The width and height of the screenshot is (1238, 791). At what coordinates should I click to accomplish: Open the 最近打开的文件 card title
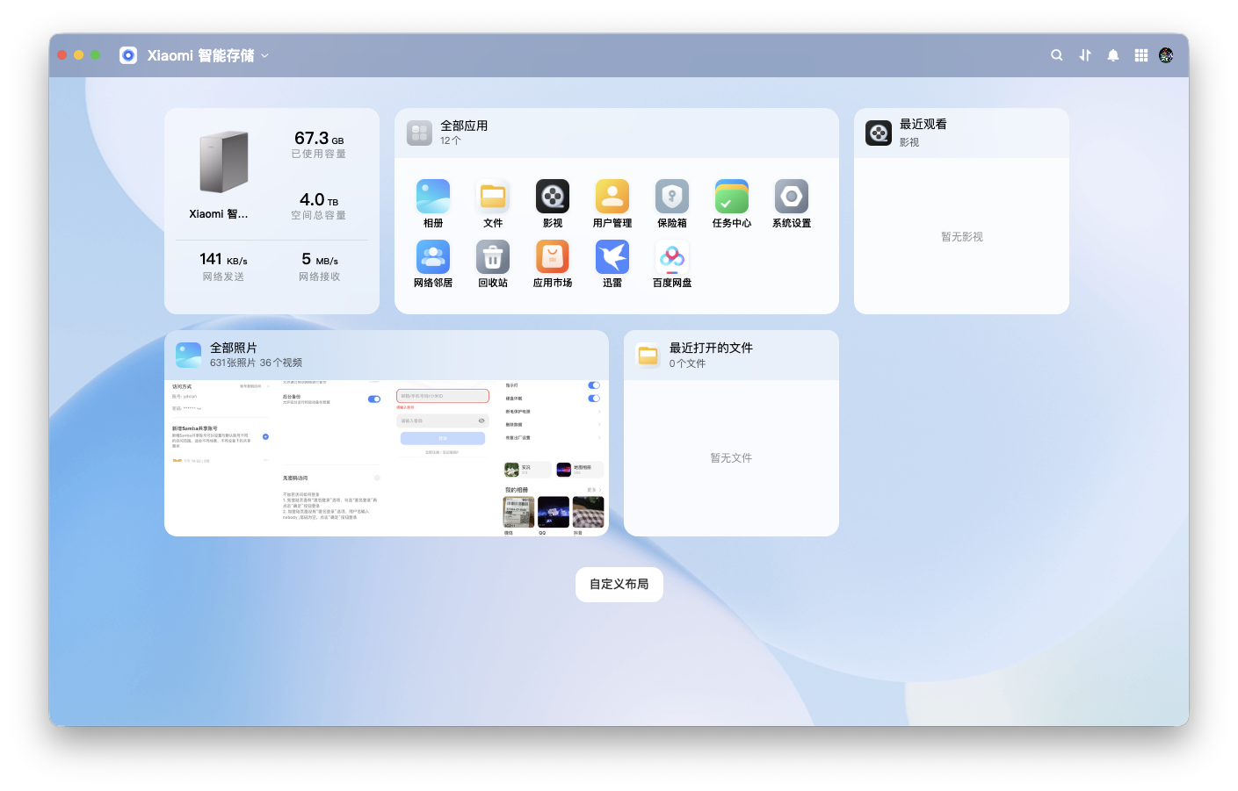pos(711,348)
